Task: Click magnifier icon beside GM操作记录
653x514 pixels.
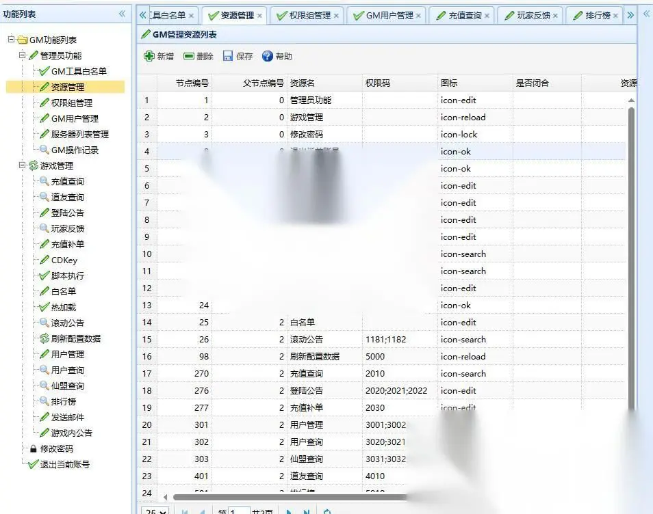Action: coord(44,150)
